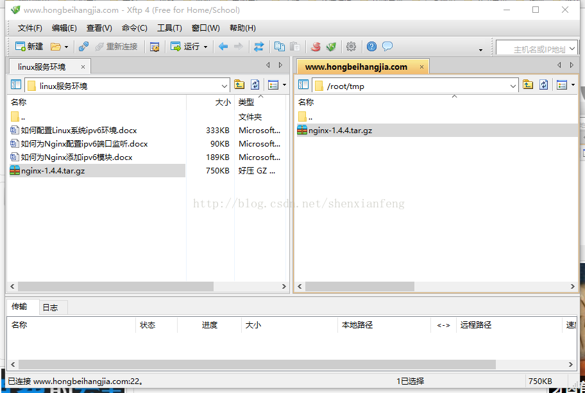Toggle local pane folder tree icon

tap(16, 85)
